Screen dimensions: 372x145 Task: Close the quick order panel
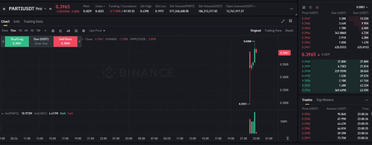coord(79,42)
